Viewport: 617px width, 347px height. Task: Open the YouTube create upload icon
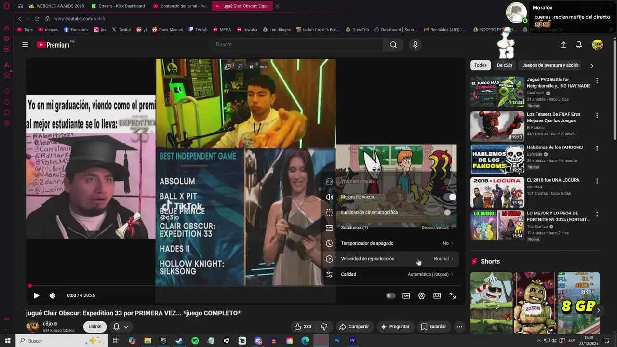[x=563, y=45]
